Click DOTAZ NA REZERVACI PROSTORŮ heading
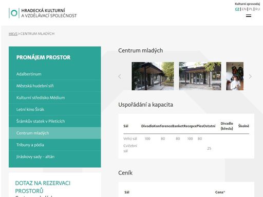This screenshot has width=263, height=197. pos(43,187)
